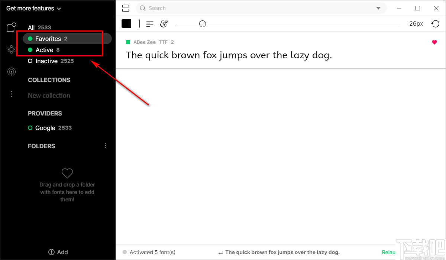The height and width of the screenshot is (260, 446).
Task: Switch the font list layout view icon
Action: click(125, 8)
